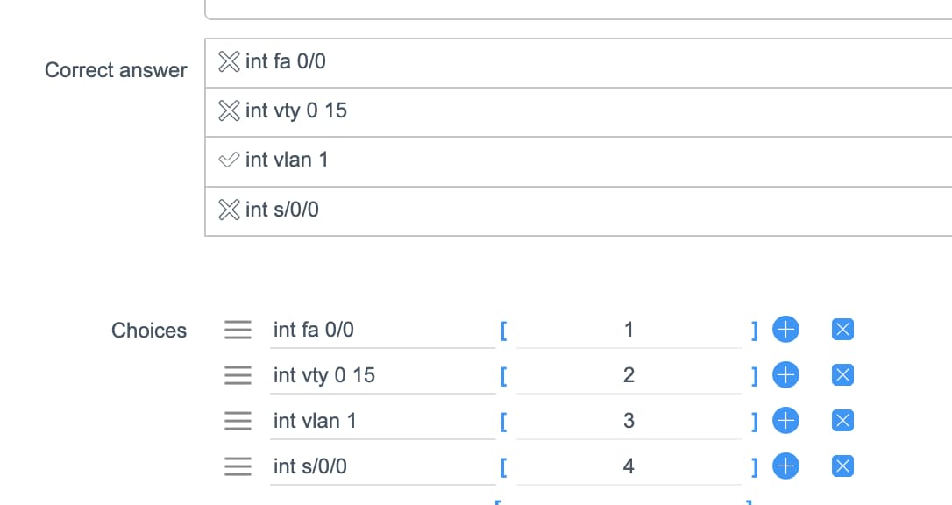
Task: Click the drag handle beside "int vlan 1"
Action: [238, 420]
